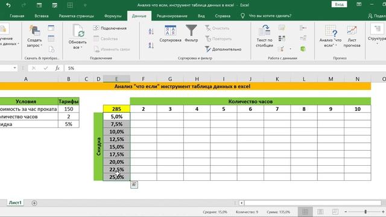Open Справка tab
Viewport: 386px width, 217px height.
[x=223, y=16]
